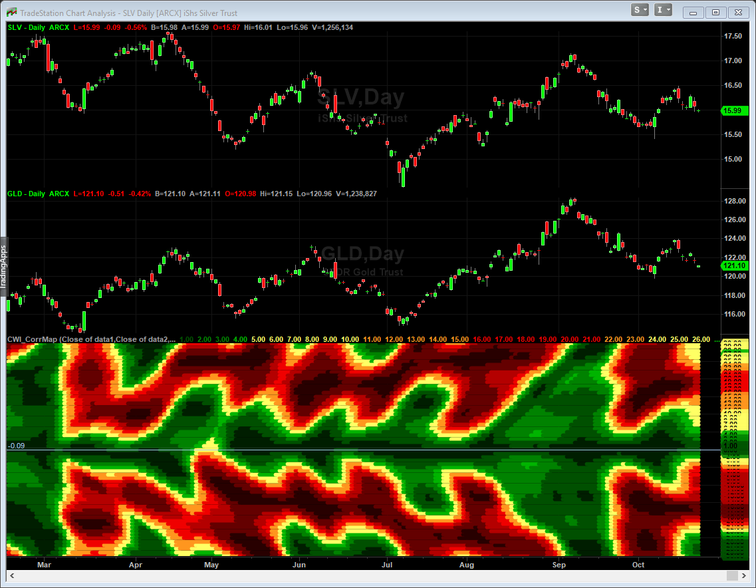Click the 17.50 level on SLV price axis

733,36
